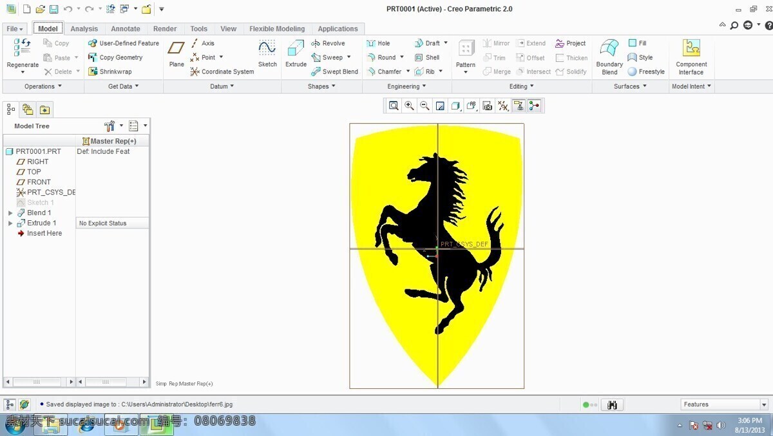
Task: Select the FRONT datum plane in tree
Action: coord(33,182)
